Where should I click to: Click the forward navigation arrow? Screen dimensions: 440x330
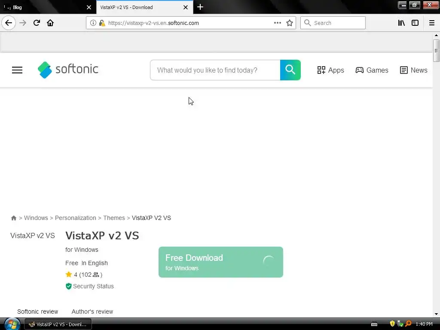[x=23, y=23]
